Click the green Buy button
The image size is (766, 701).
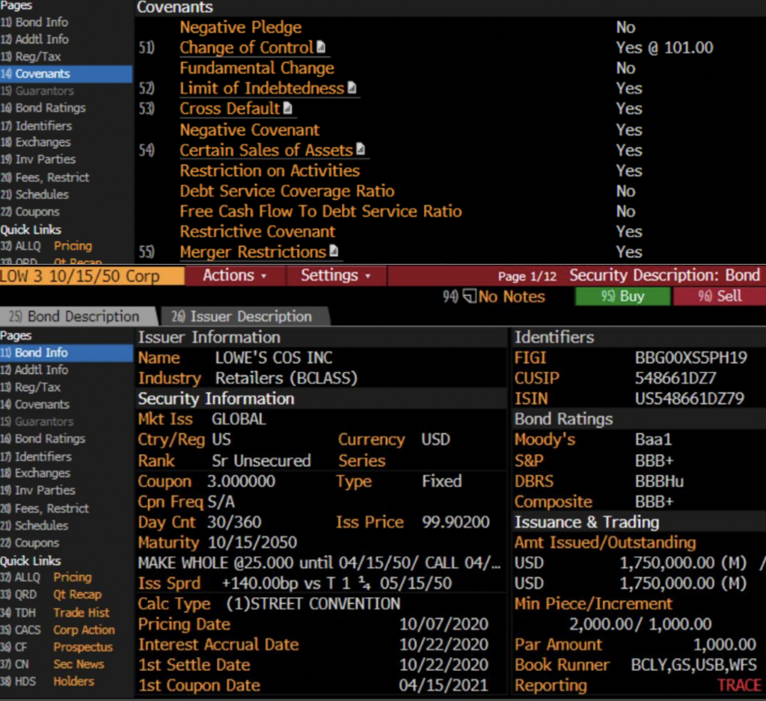click(623, 296)
